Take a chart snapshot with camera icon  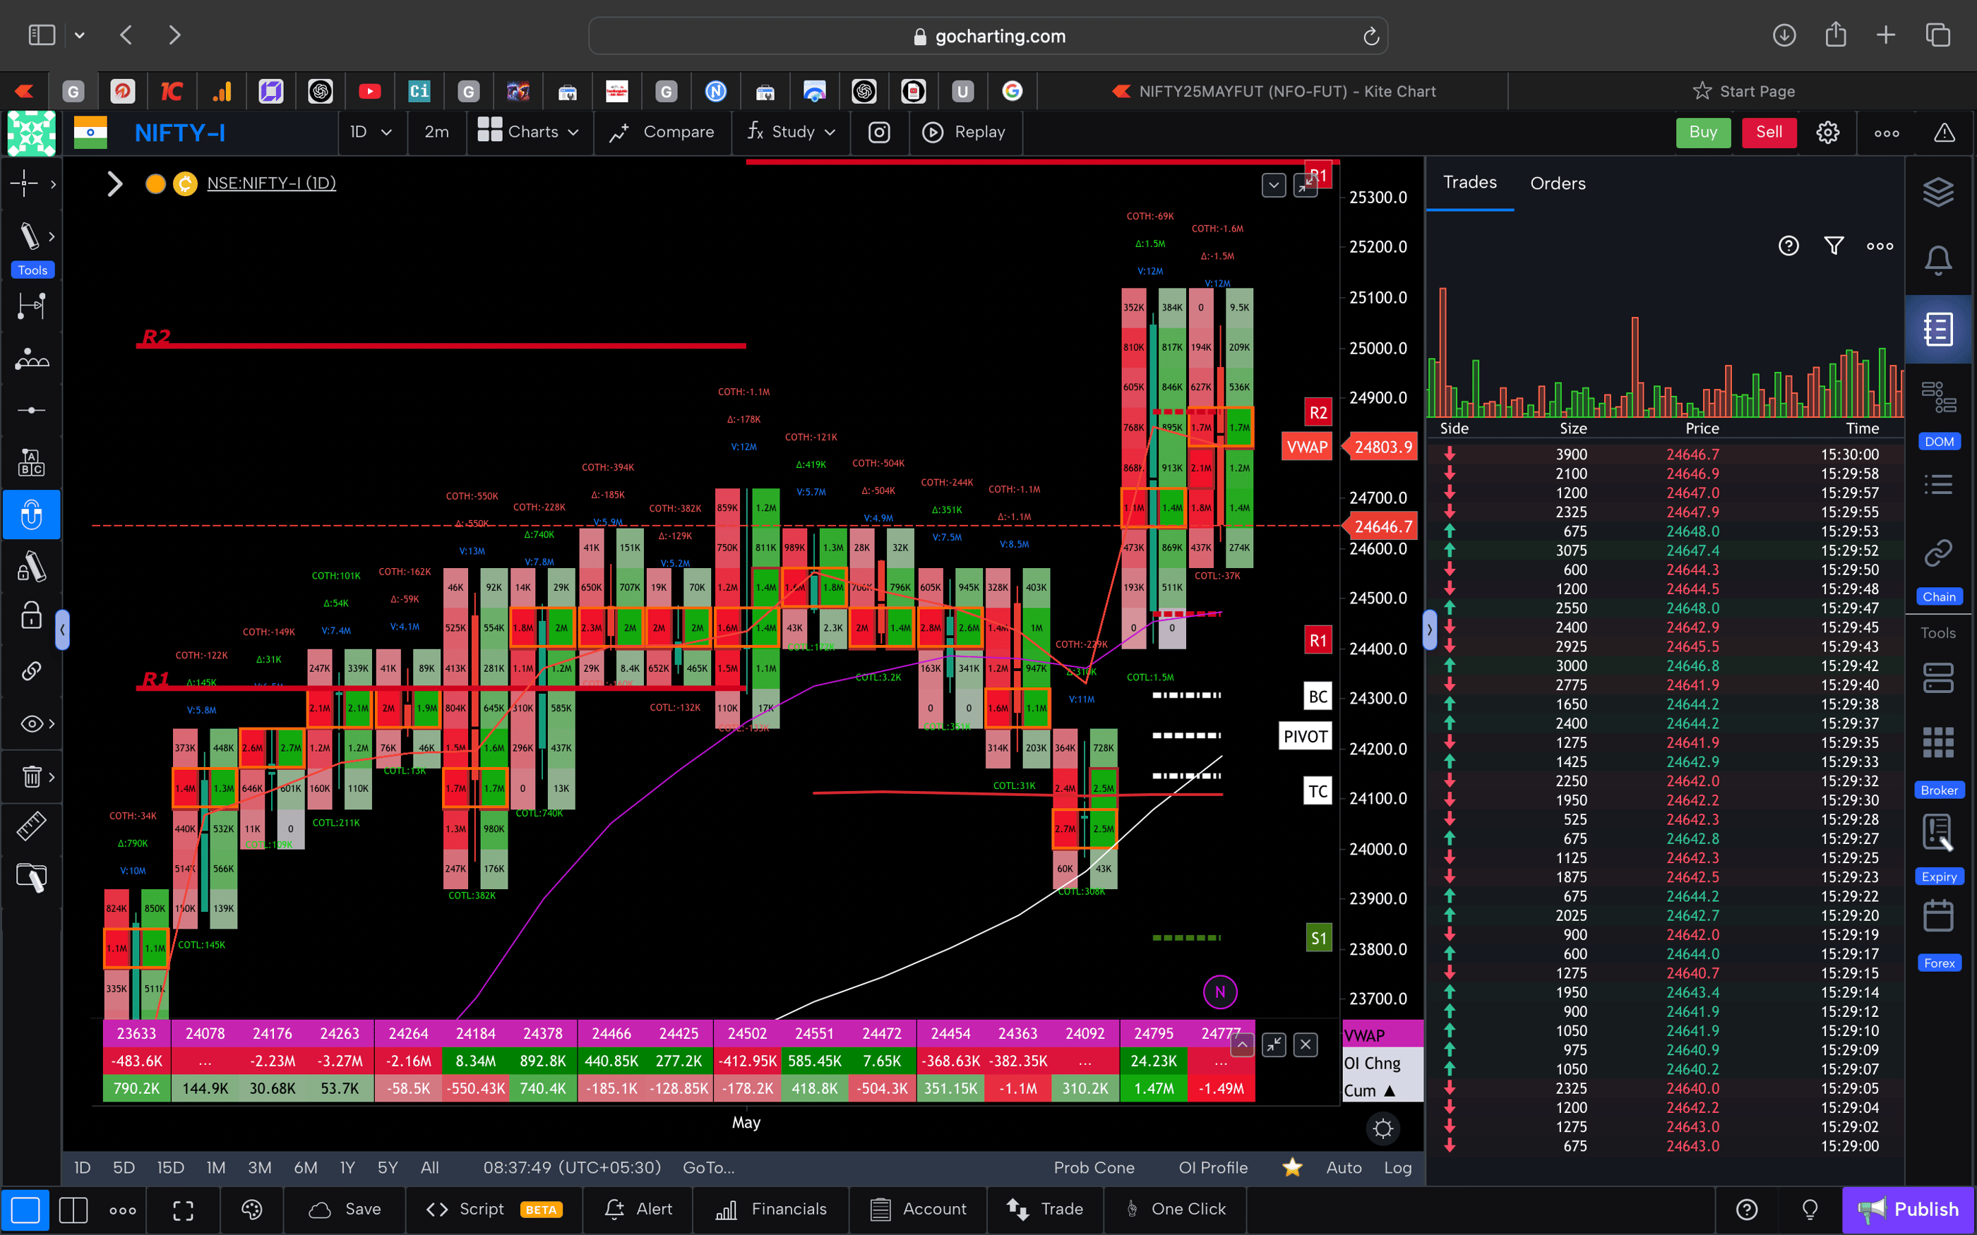tap(879, 131)
